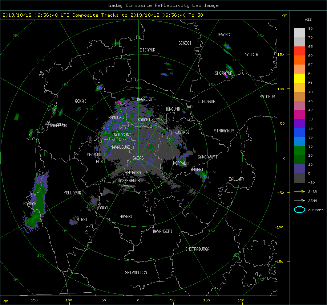
Task: Click the SHIVAMOGGA place label
Action: [x=136, y=273]
